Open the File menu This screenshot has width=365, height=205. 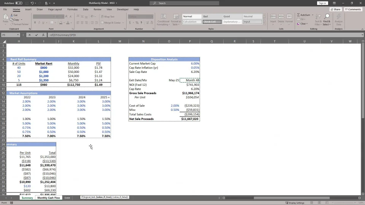pos(5,9)
